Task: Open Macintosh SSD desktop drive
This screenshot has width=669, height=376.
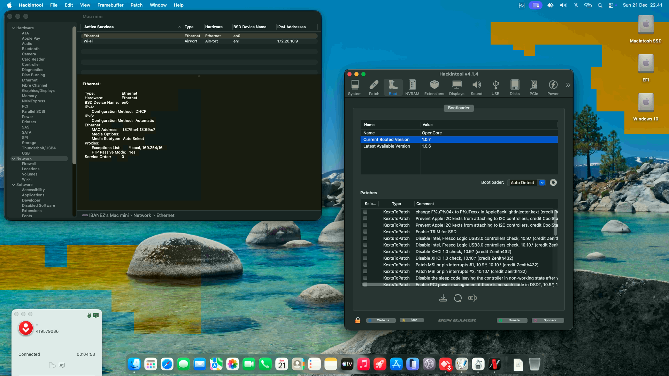Action: (x=646, y=30)
